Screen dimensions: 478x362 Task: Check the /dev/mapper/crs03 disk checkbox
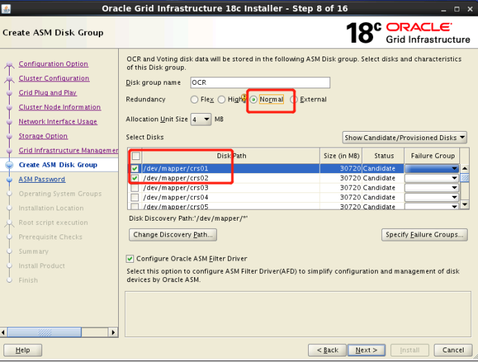click(135, 188)
